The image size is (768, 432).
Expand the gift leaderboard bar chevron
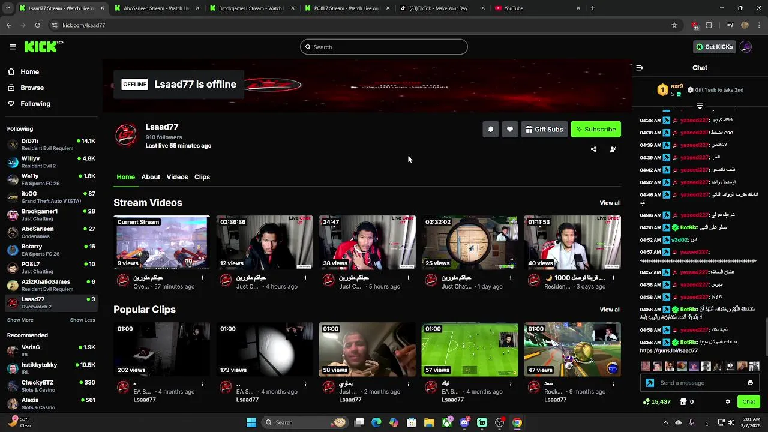[x=700, y=106]
